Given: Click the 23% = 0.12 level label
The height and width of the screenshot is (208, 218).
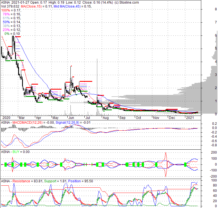Looking at the screenshot, I should (x=12, y=30).
